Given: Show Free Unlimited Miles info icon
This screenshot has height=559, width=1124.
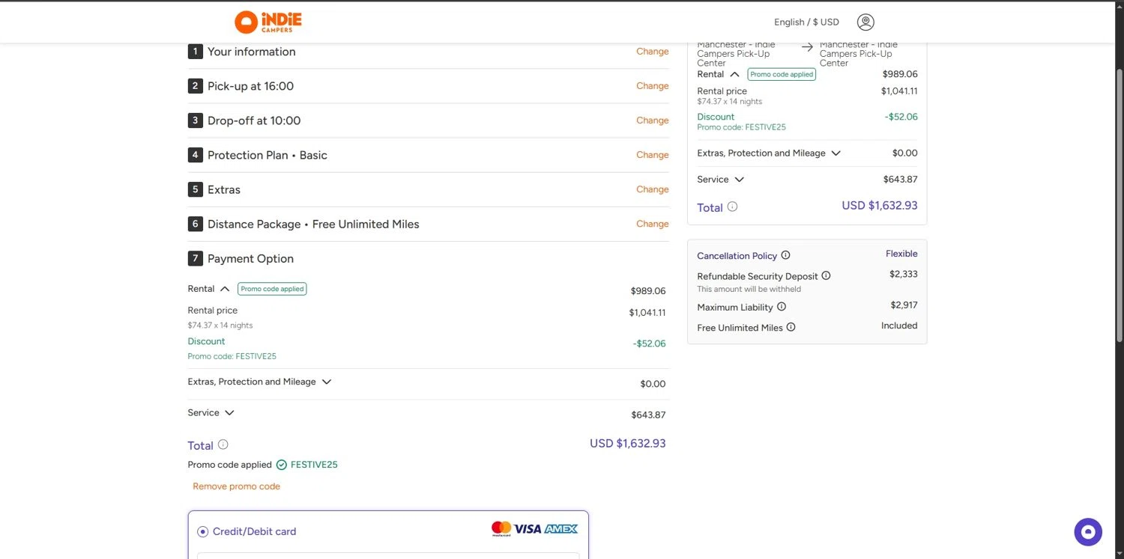Looking at the screenshot, I should (791, 327).
